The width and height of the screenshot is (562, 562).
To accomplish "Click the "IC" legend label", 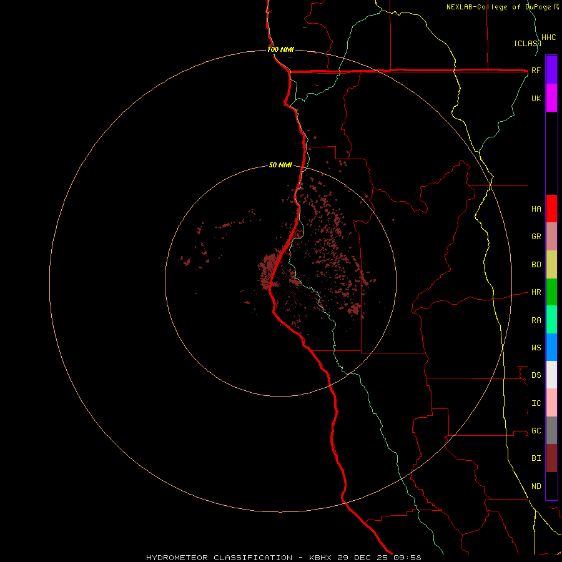I will (x=536, y=403).
